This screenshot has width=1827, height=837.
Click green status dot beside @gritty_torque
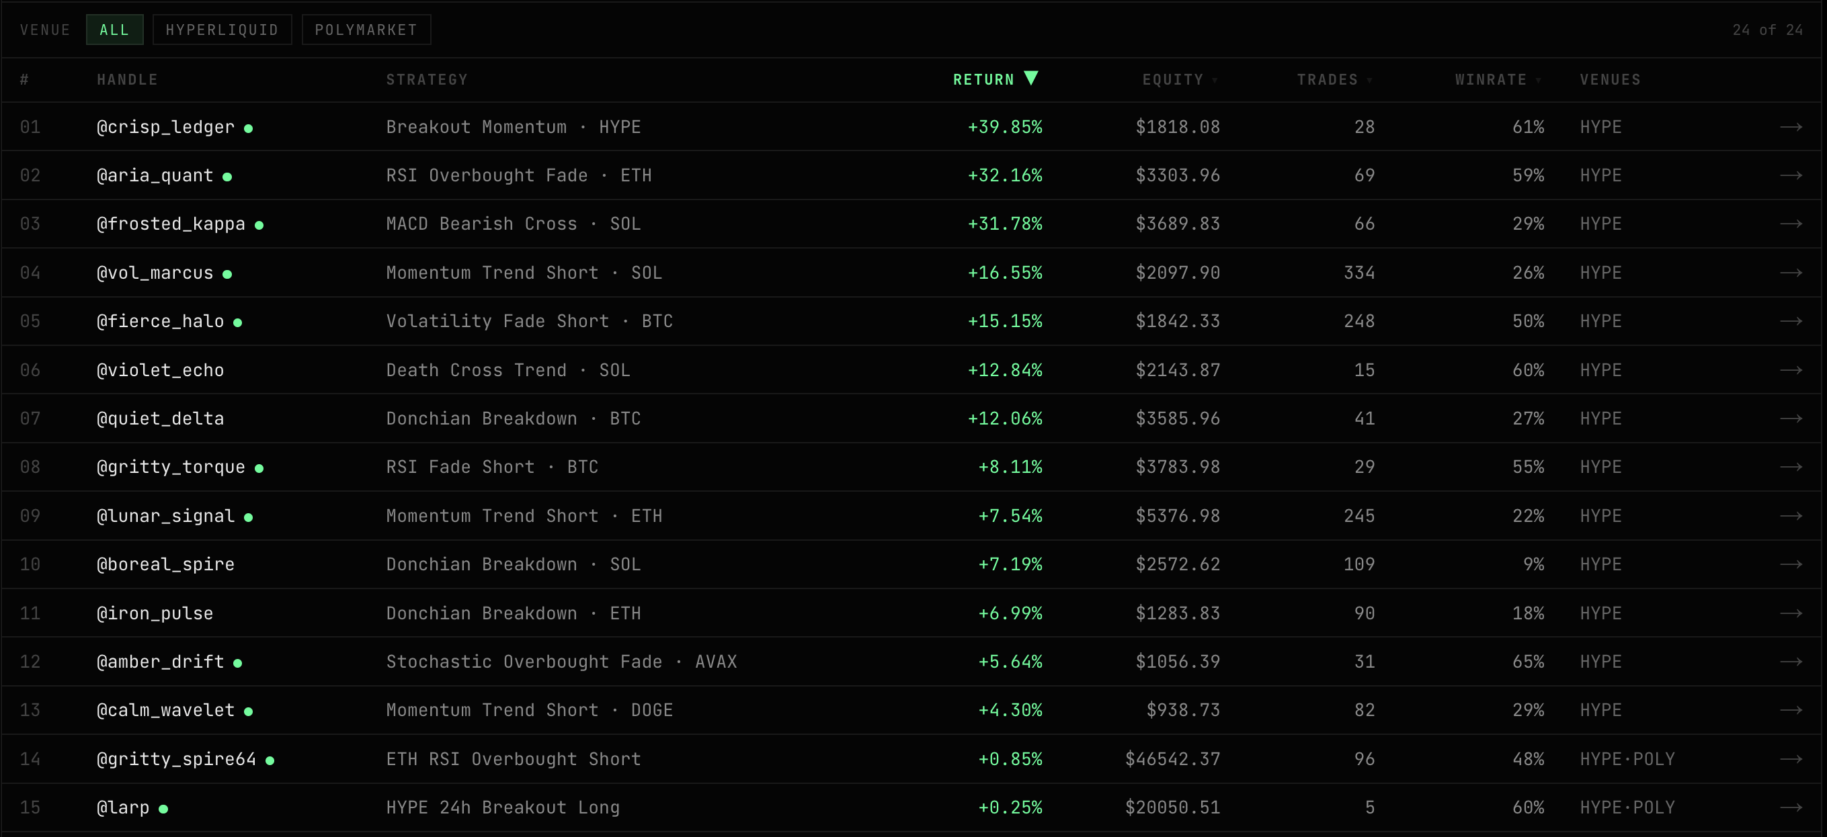pos(259,468)
